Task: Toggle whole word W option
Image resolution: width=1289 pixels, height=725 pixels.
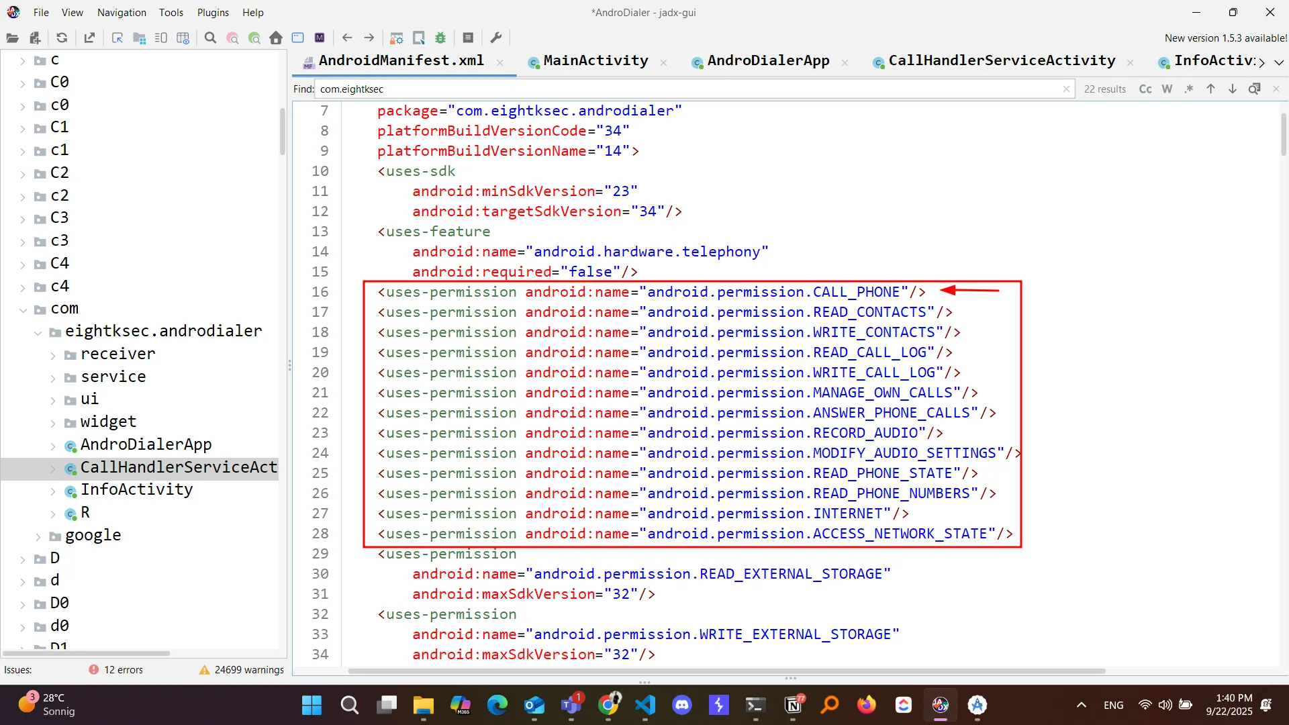Action: click(1167, 89)
